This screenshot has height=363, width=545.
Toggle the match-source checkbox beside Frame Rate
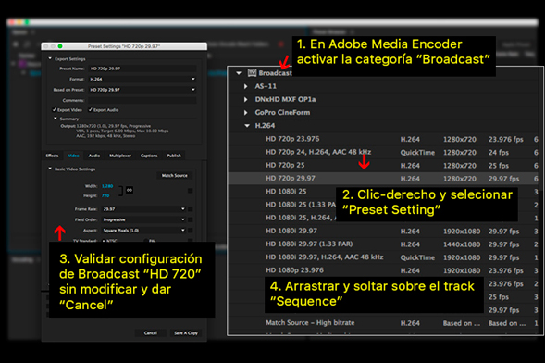pyautogui.click(x=190, y=209)
